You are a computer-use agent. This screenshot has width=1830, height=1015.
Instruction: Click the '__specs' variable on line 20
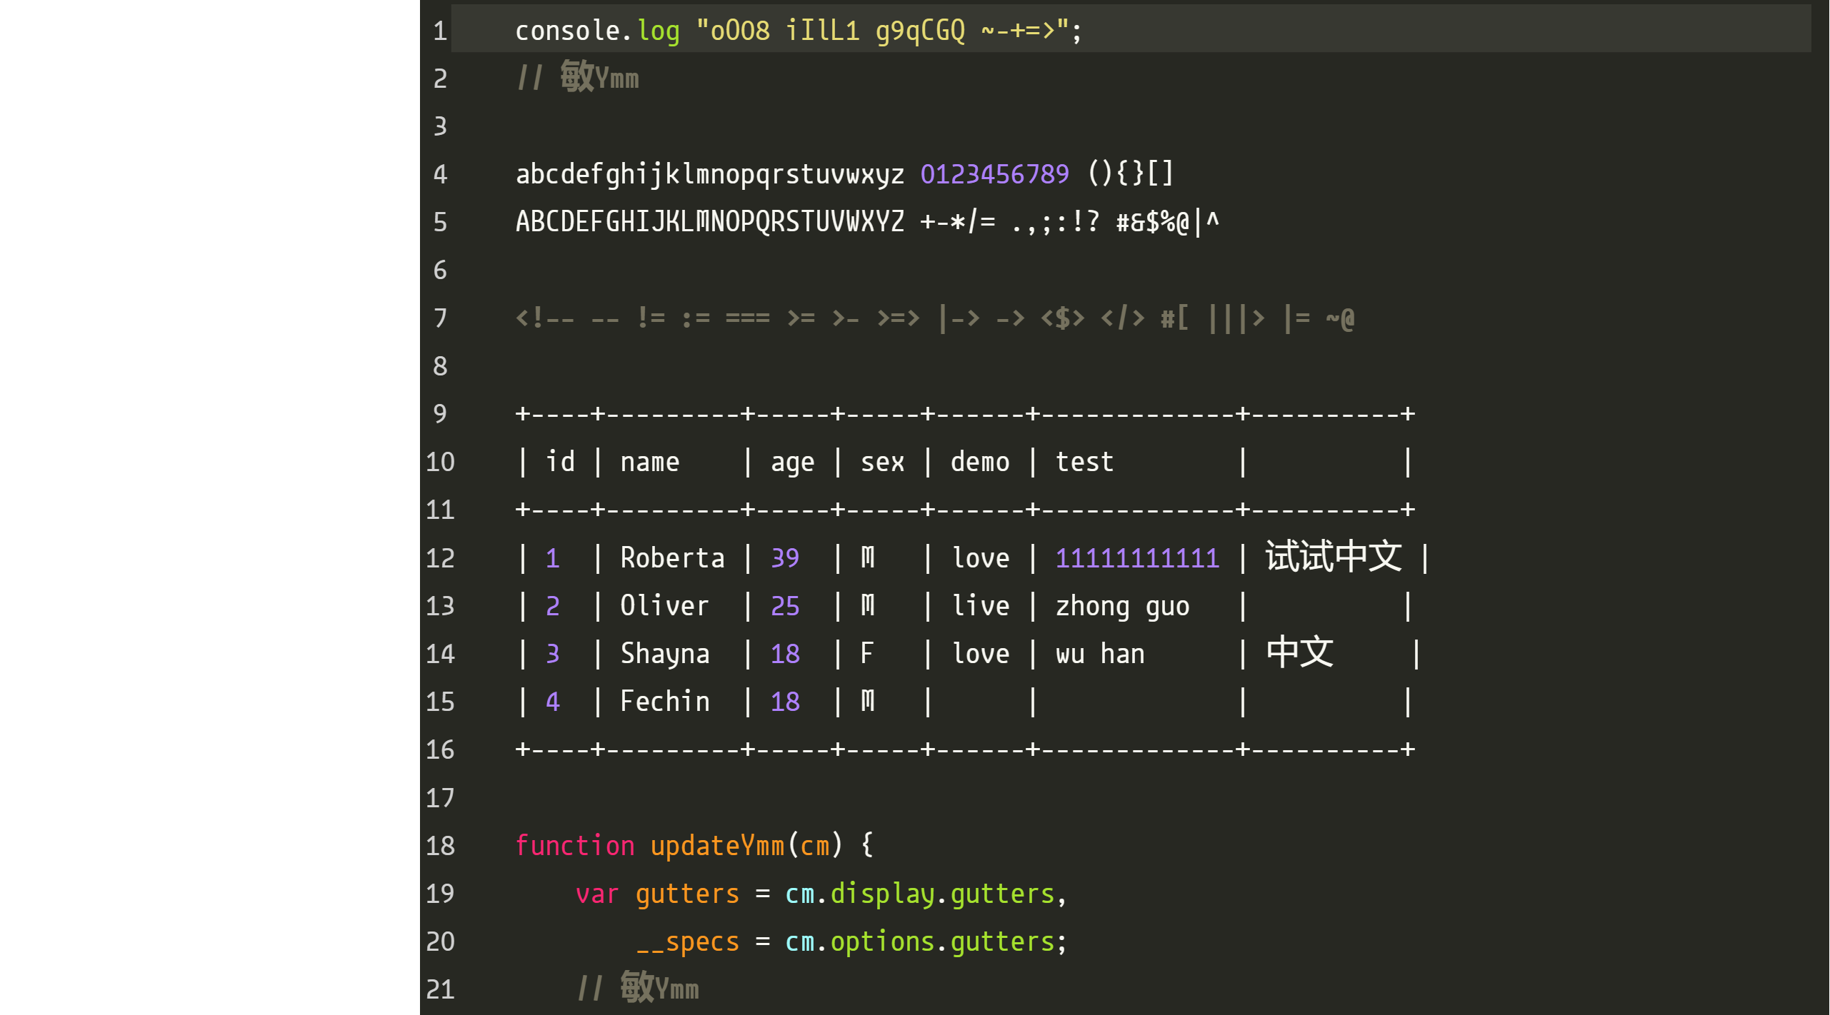[x=687, y=943]
